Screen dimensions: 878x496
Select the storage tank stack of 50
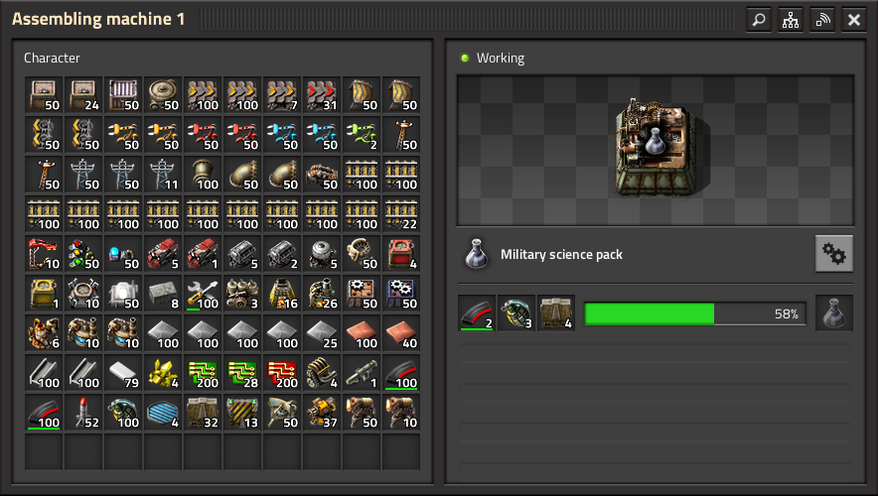(163, 95)
